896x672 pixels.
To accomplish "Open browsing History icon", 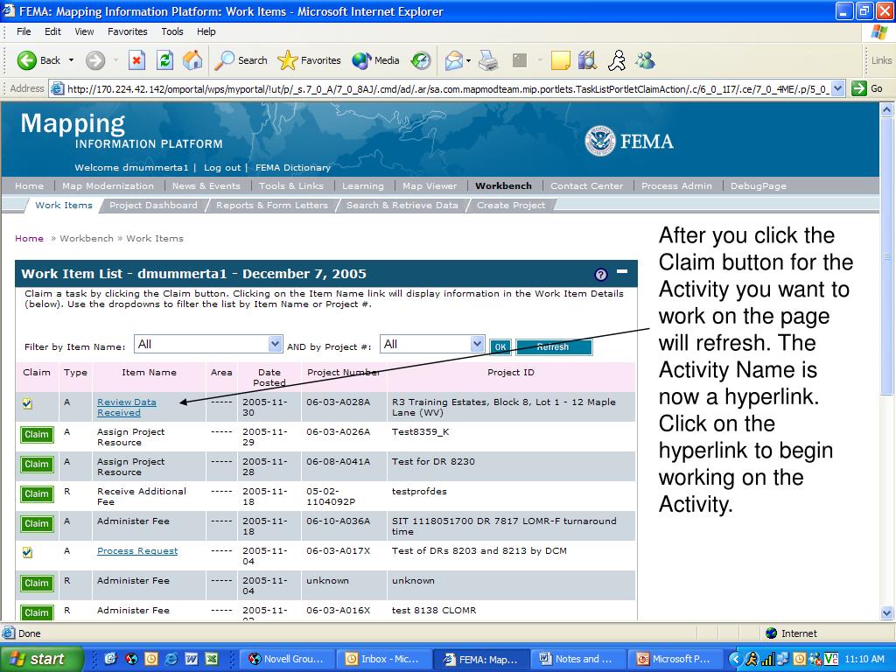I will tap(421, 60).
